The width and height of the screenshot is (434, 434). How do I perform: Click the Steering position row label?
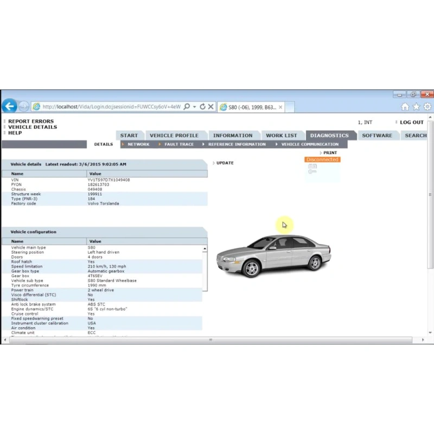[28, 252]
